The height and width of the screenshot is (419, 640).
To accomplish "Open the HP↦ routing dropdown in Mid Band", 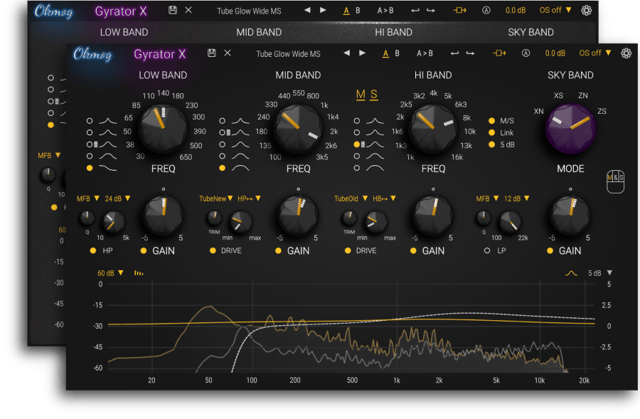I will coord(249,198).
